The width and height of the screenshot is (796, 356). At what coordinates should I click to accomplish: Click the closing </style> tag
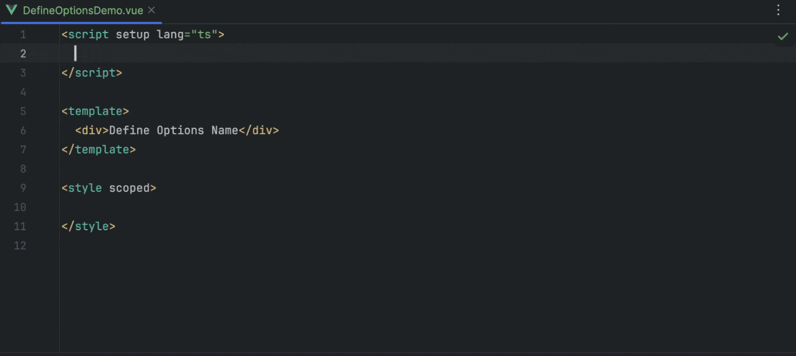pos(89,226)
